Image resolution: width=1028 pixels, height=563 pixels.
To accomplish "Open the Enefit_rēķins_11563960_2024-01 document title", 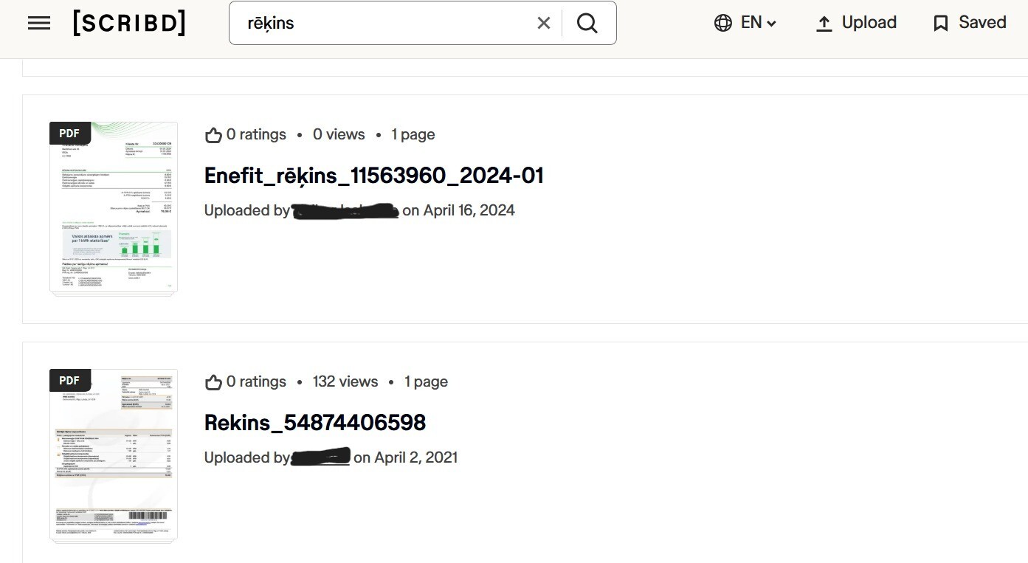I will 374,175.
